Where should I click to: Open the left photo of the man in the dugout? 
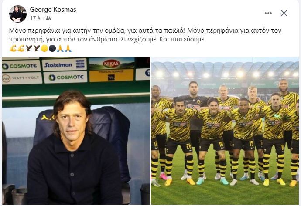(76, 131)
